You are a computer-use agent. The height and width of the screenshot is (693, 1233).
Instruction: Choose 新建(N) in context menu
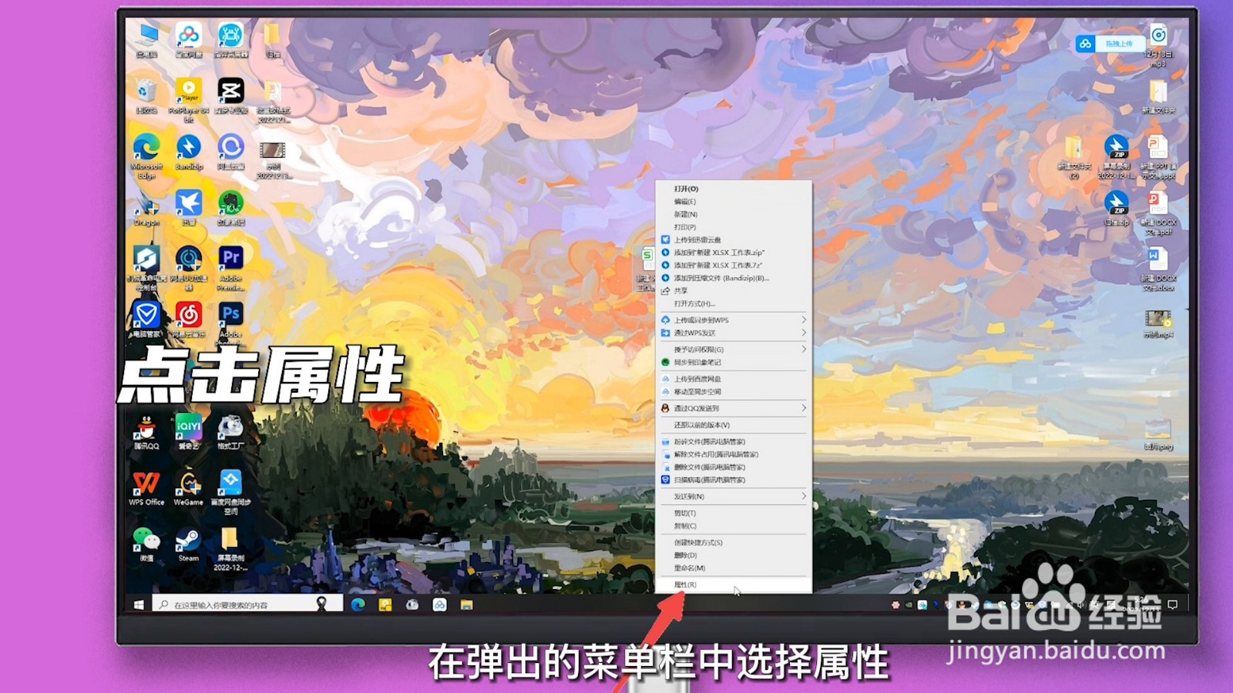733,214
